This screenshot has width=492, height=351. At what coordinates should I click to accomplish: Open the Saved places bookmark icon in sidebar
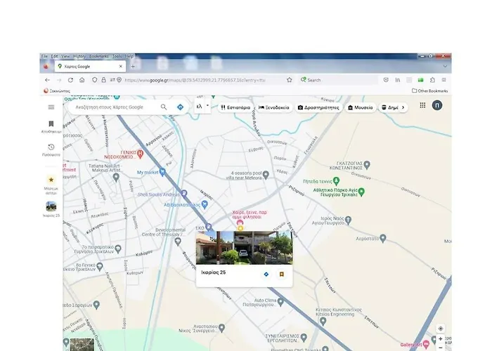(x=51, y=124)
